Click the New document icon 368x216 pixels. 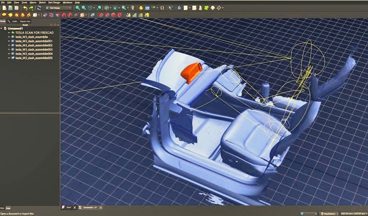pos(4,8)
